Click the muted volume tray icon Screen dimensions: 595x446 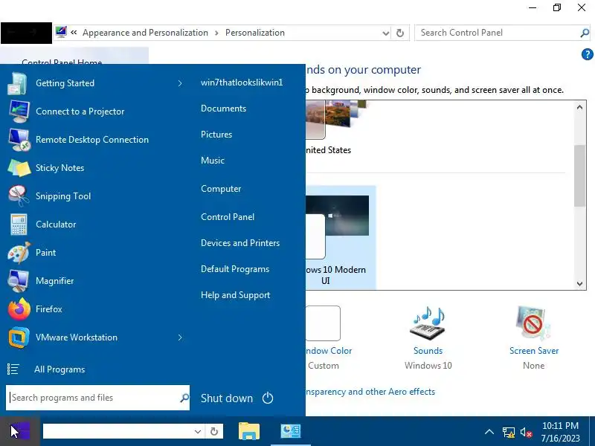(527, 433)
